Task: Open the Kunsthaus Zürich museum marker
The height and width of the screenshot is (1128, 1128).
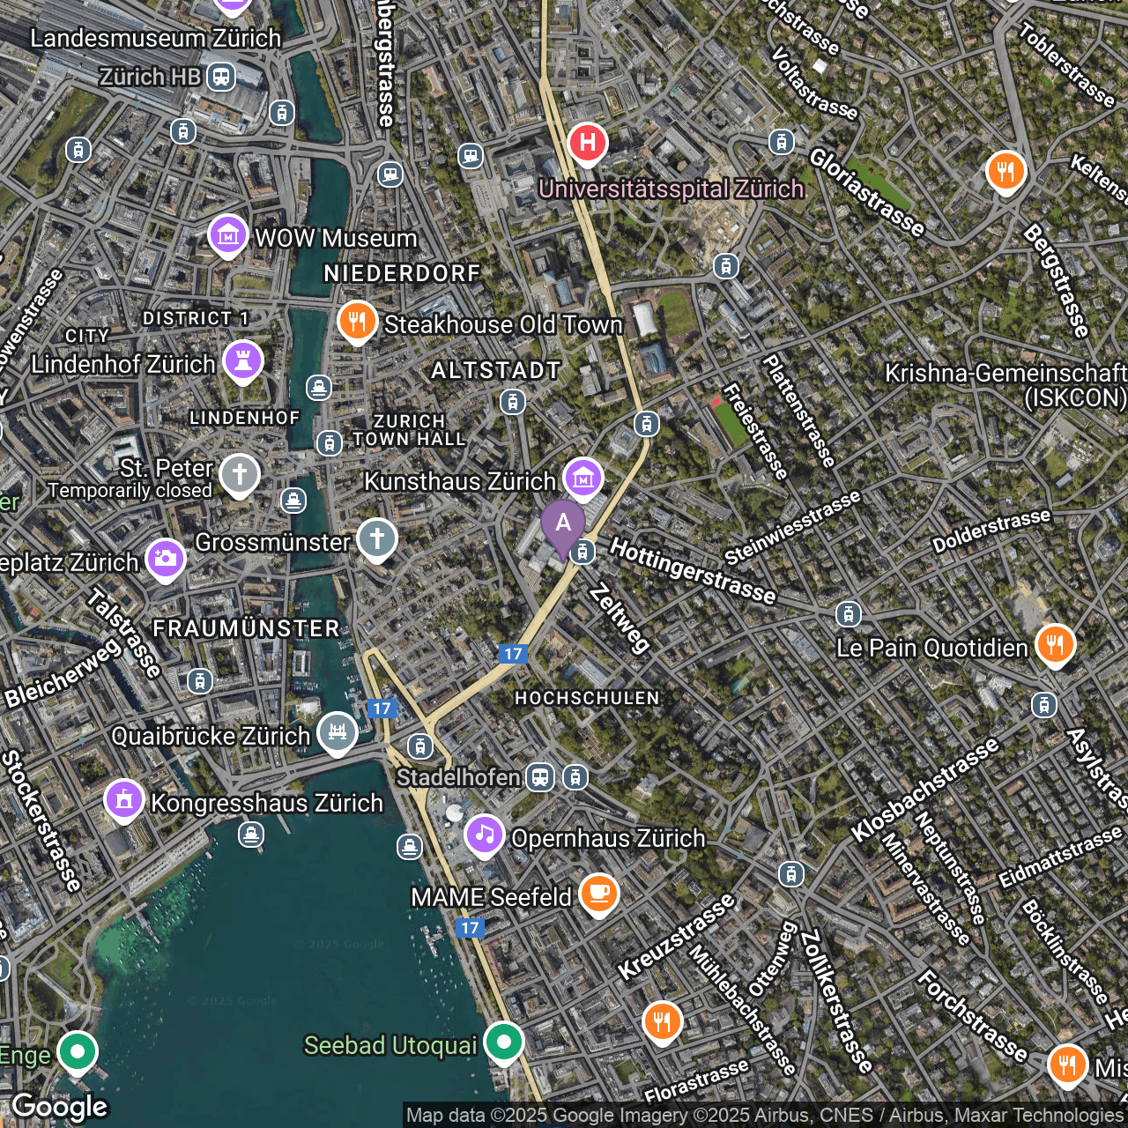Action: tap(583, 479)
